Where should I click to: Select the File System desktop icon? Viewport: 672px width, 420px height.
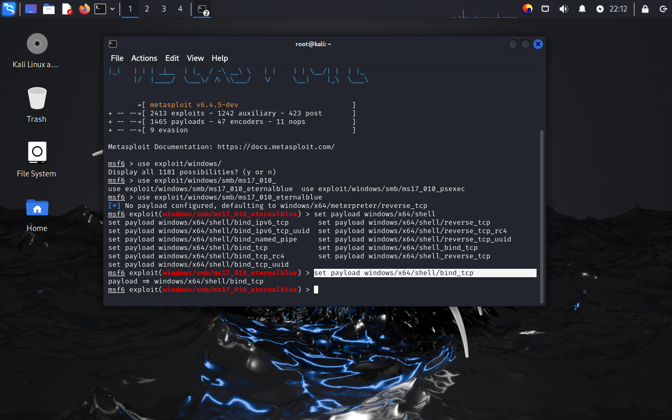[37, 160]
